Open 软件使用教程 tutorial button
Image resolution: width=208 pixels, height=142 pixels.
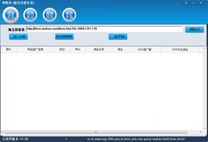(64, 37)
